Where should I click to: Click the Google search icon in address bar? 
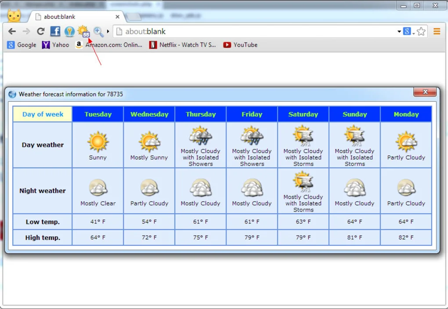406,31
